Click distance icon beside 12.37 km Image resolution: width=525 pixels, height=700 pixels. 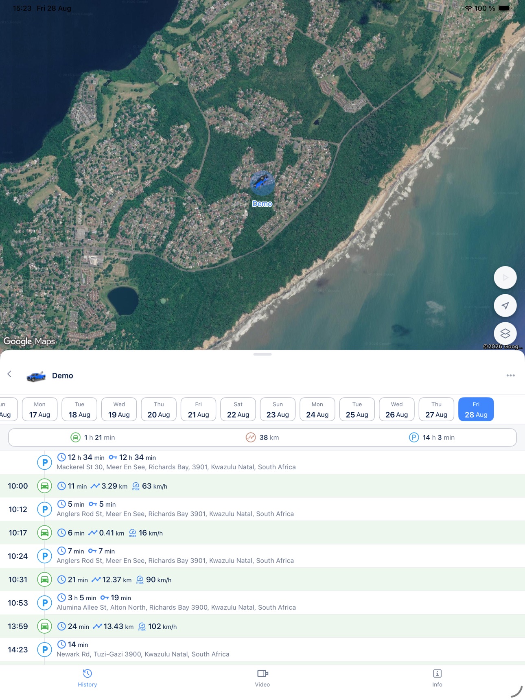96,580
